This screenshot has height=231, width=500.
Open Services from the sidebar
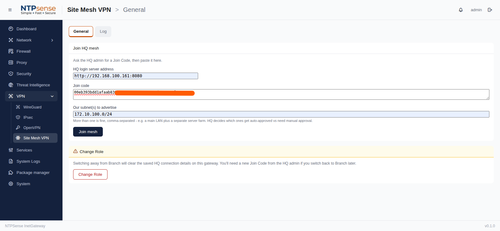click(31, 150)
